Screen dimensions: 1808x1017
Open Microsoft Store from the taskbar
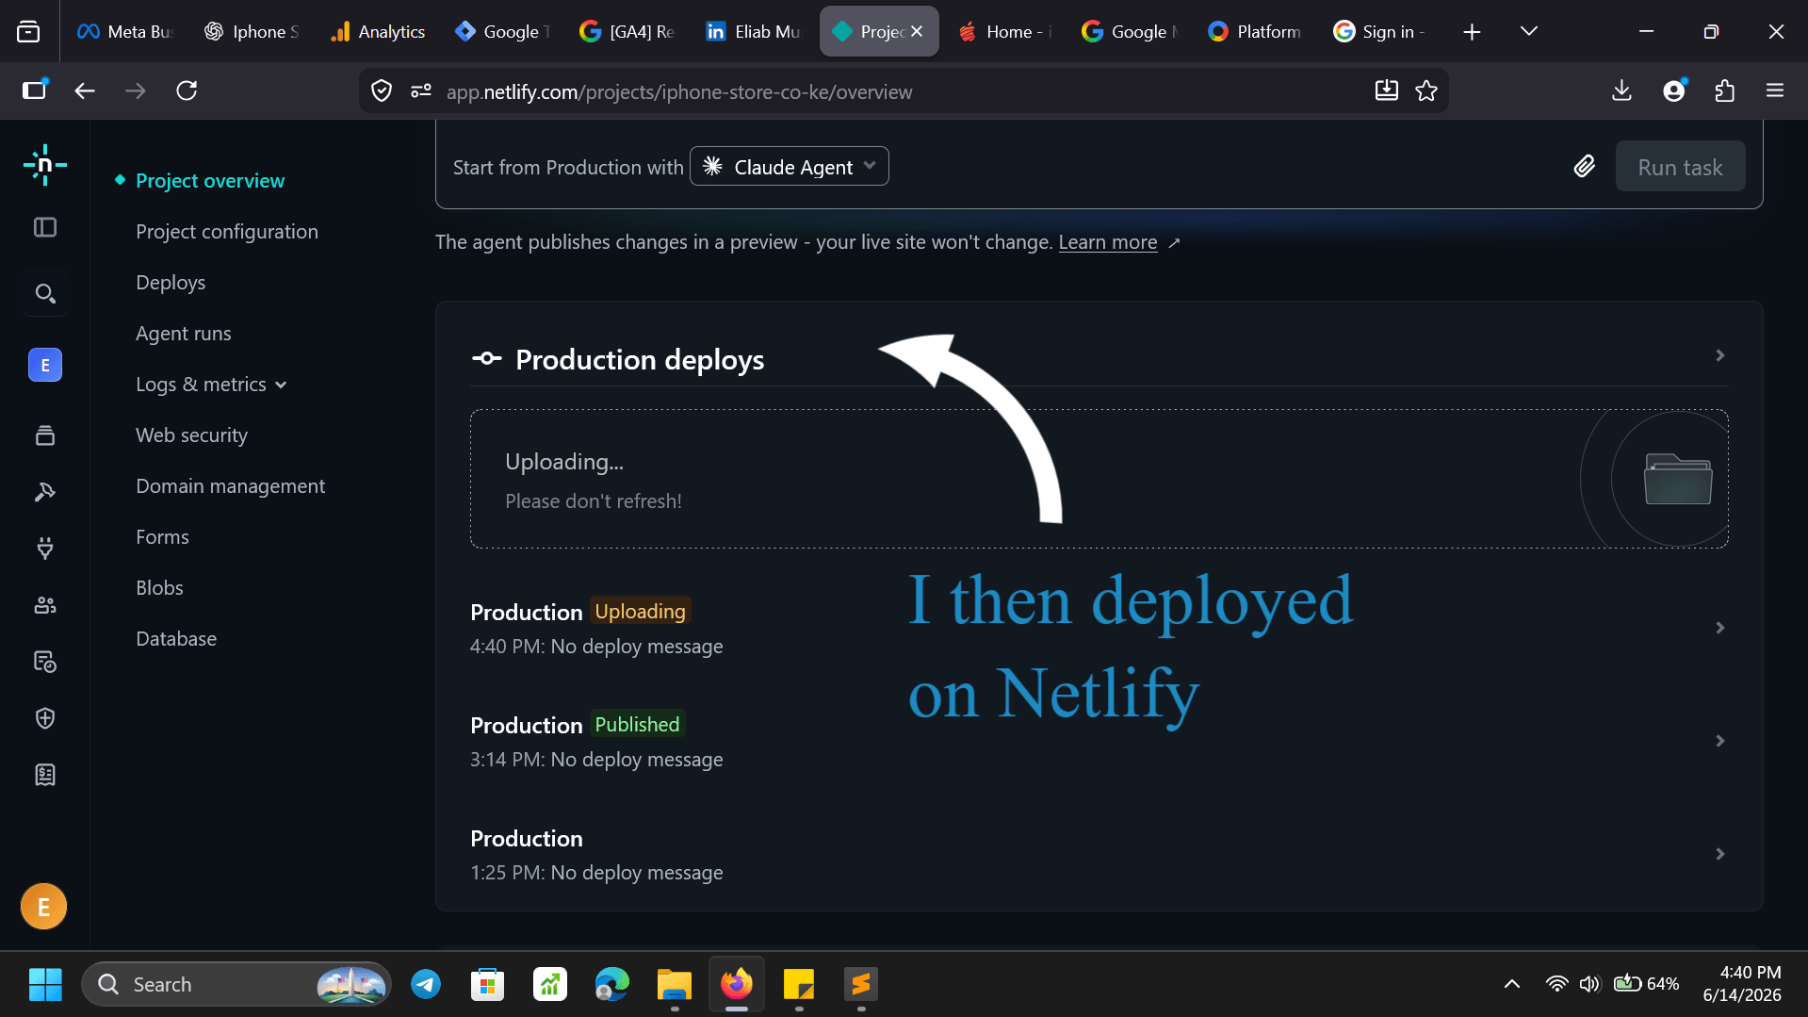(488, 985)
